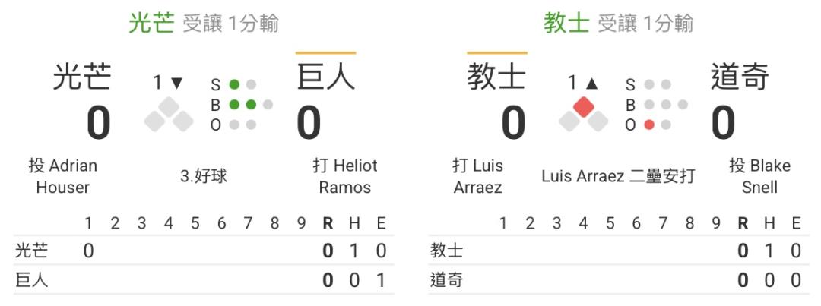Select the 巨人 team name
This screenshot has width=821, height=306.
(325, 77)
